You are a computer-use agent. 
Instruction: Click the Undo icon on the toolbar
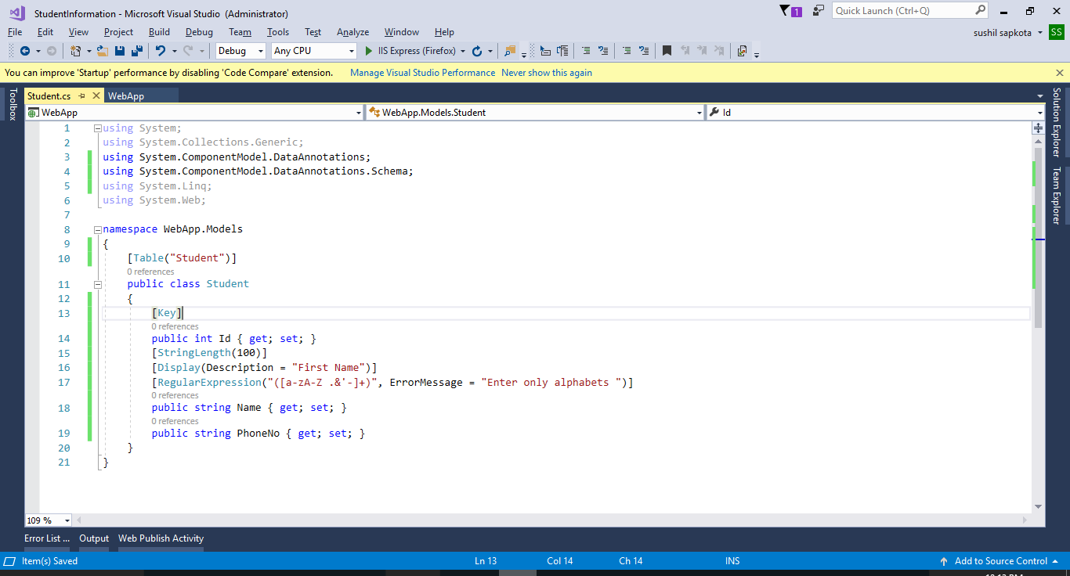pos(161,50)
